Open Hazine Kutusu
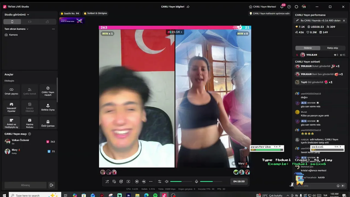350x197 pixels. point(30,123)
